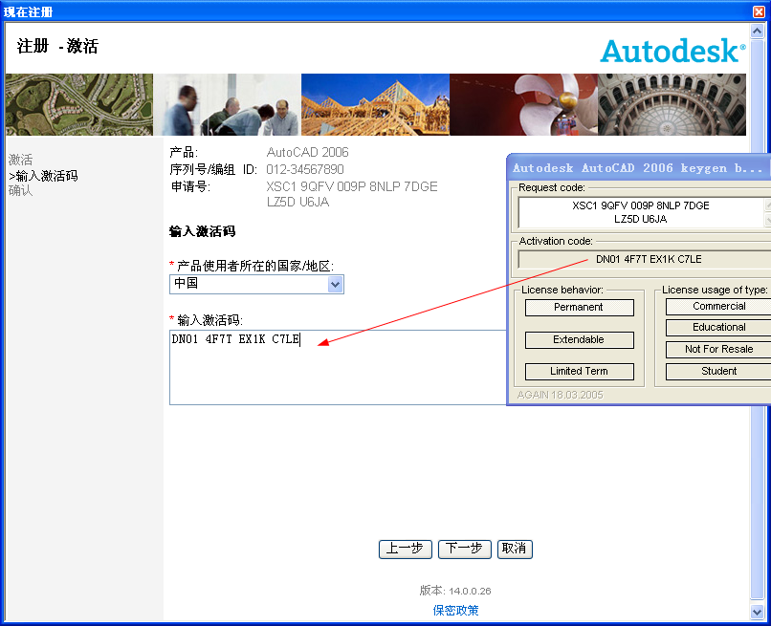The image size is (771, 626).
Task: Click the 取消 (cancel) button
Action: pos(515,549)
